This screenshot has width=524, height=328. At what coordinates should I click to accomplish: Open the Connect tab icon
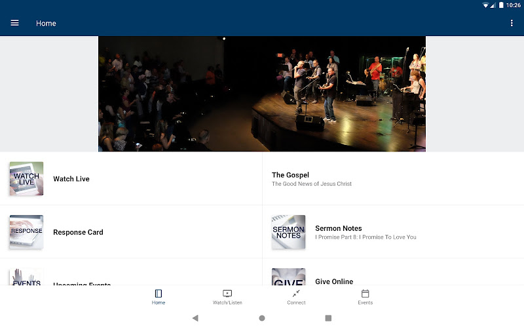(x=296, y=293)
